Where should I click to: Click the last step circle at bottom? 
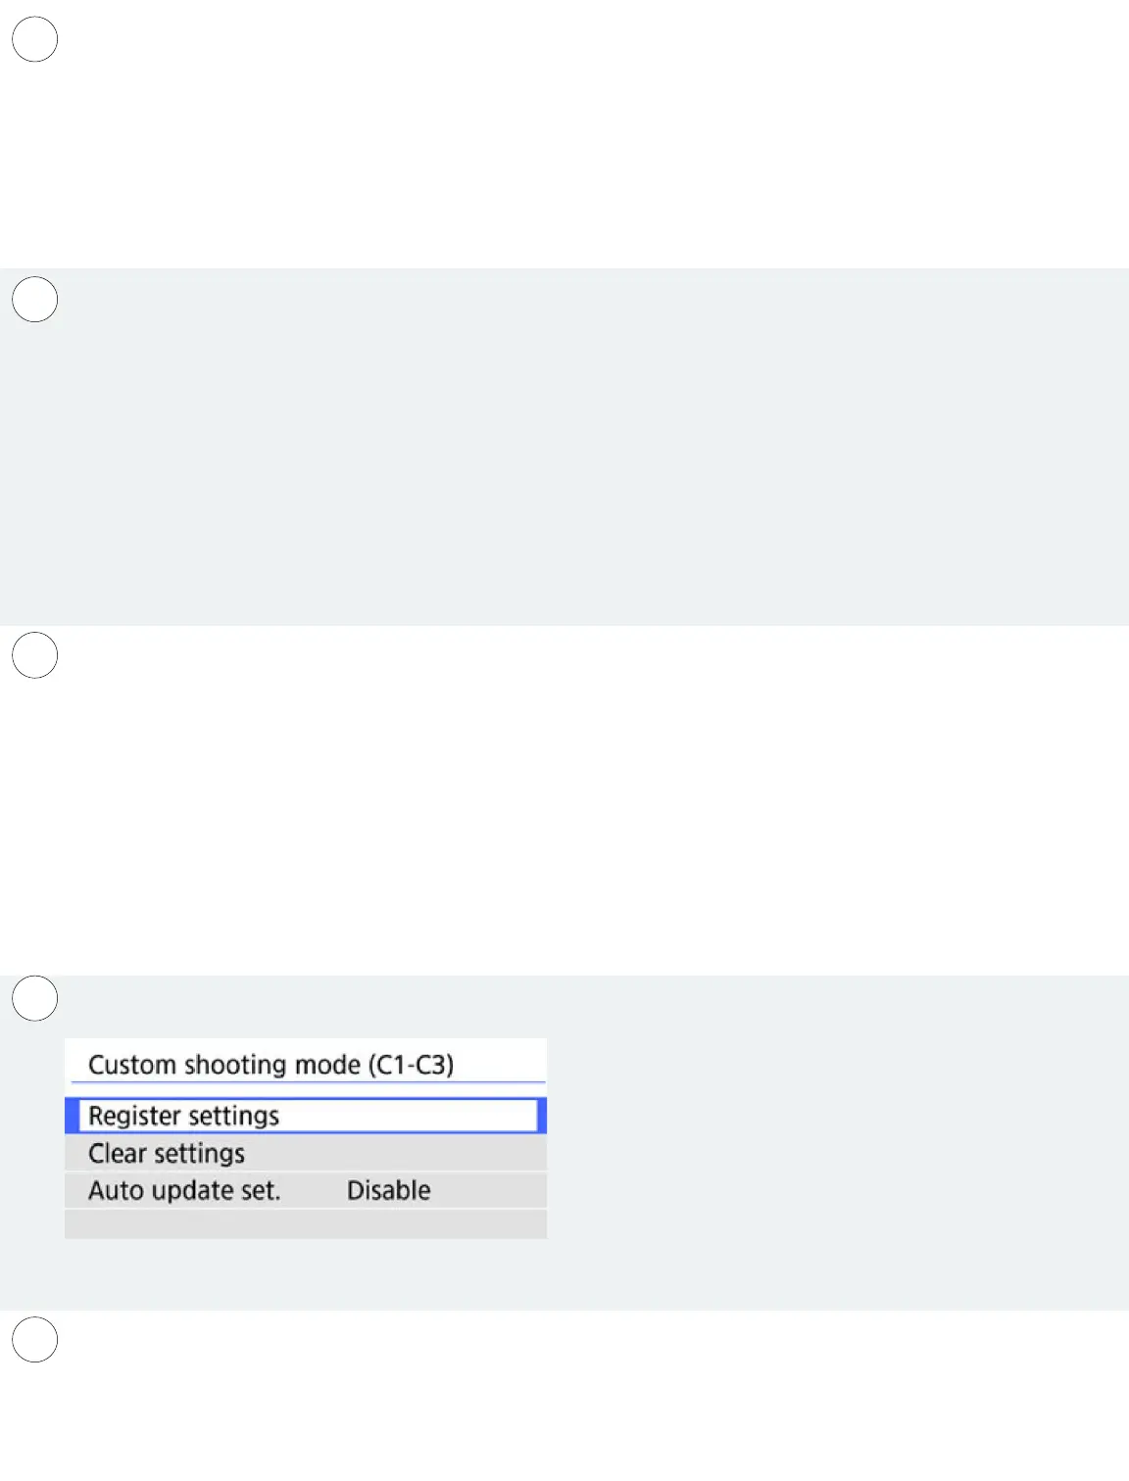point(34,1340)
